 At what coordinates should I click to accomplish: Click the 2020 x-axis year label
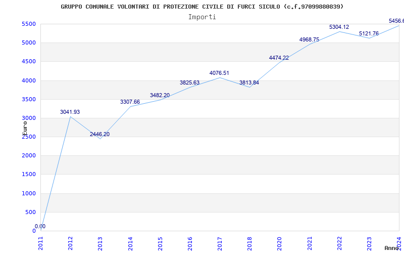[280, 243]
